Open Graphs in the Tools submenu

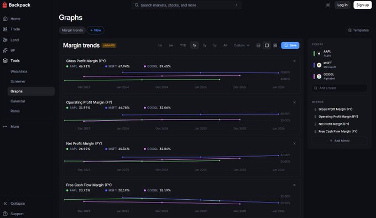(x=31, y=91)
